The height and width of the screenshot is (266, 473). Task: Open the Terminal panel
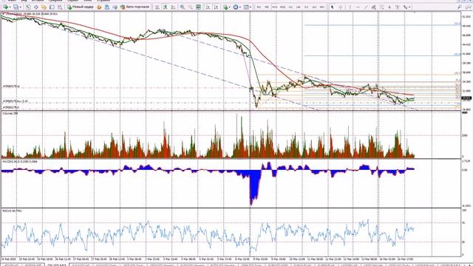(x=52, y=7)
